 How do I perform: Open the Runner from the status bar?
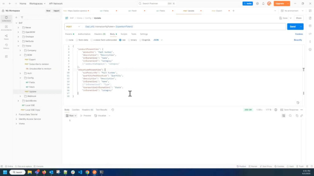point(253,167)
